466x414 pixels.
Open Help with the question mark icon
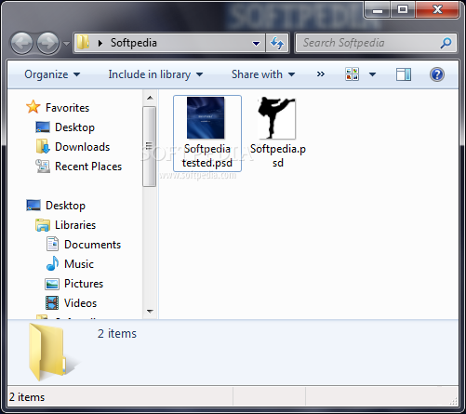coord(437,74)
